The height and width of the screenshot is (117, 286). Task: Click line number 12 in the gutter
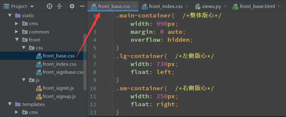click(x=93, y=104)
